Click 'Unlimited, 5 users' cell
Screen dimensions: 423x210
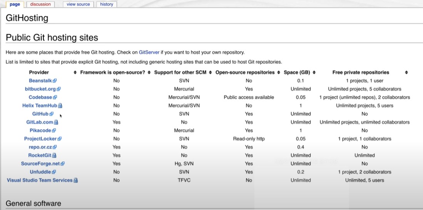364,180
